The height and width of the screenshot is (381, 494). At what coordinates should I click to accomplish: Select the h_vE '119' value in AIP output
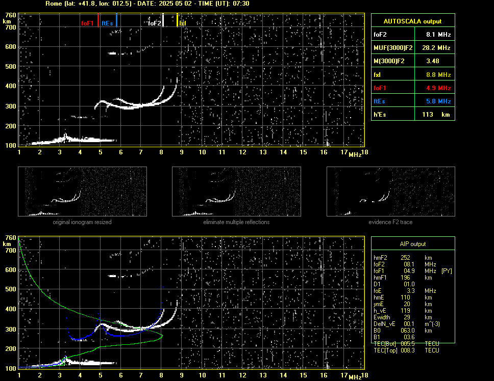click(406, 311)
